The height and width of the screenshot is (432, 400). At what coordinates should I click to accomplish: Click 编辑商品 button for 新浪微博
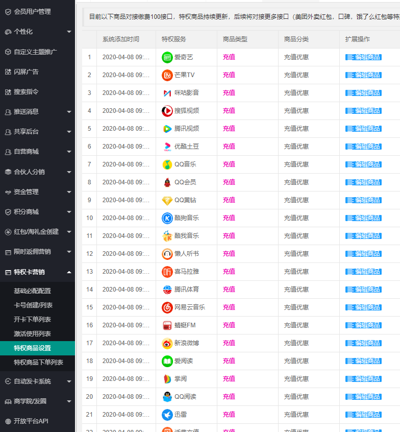tap(363, 343)
